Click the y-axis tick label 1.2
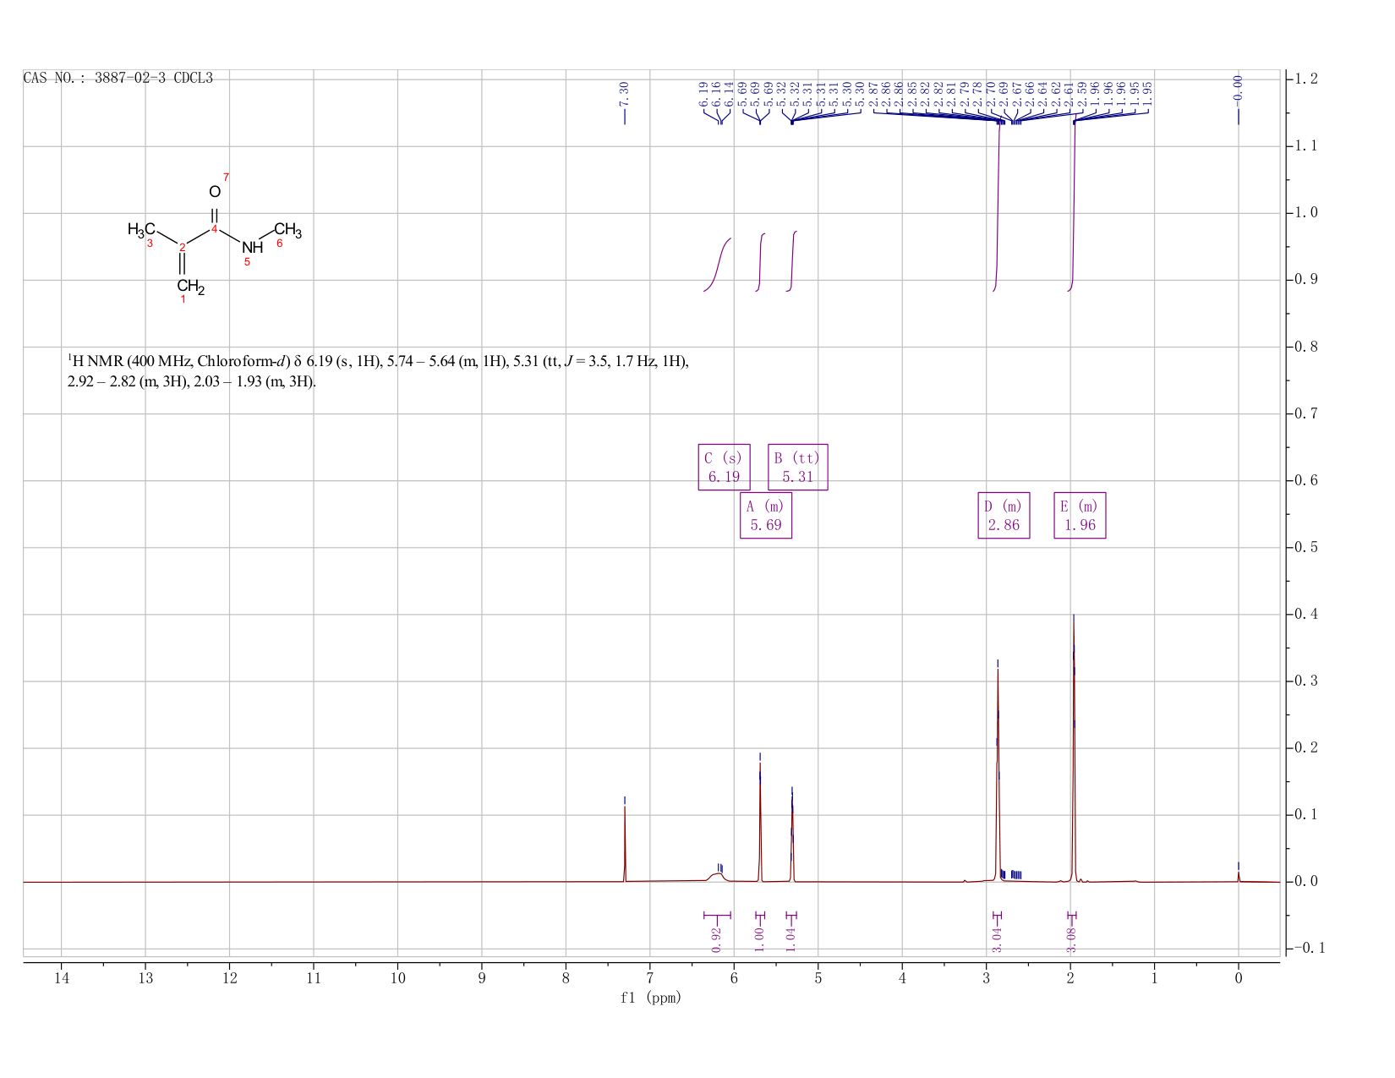The image size is (1395, 1078). [1307, 79]
